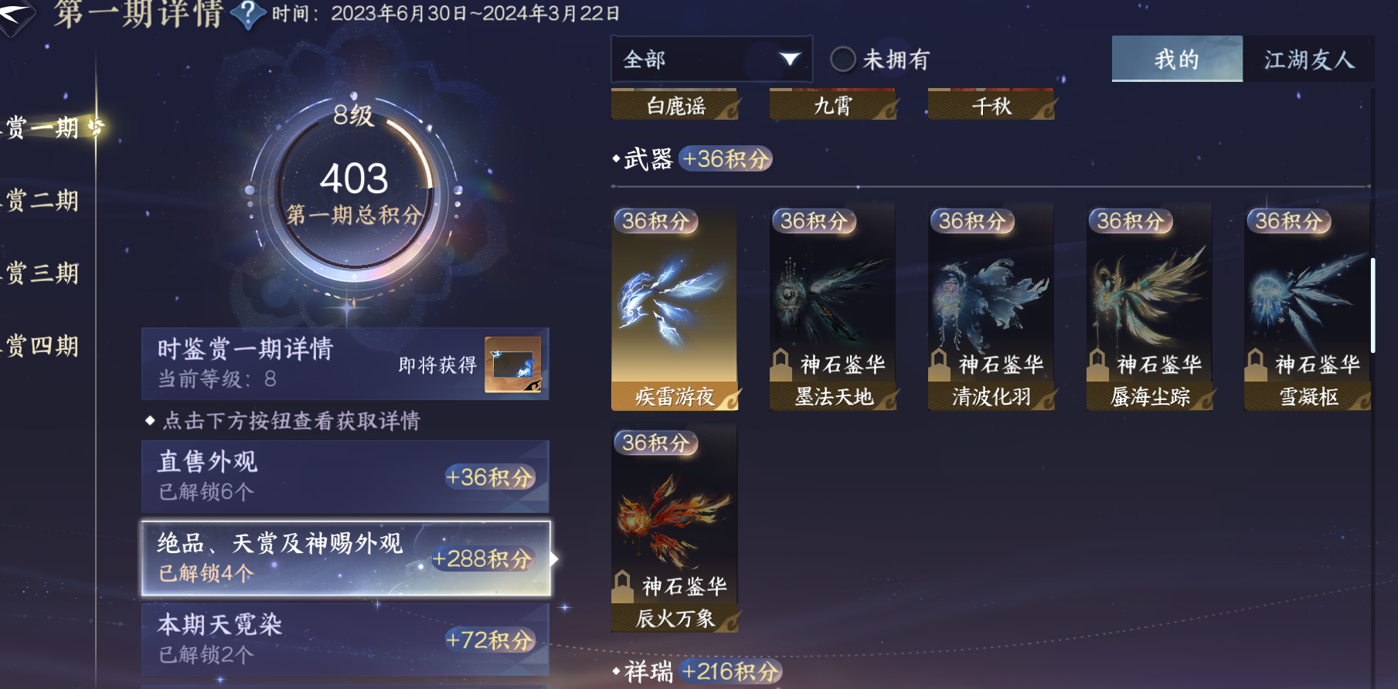Image resolution: width=1398 pixels, height=689 pixels.
Task: Select 赏二期 in the left sidebar
Action: pyautogui.click(x=43, y=201)
